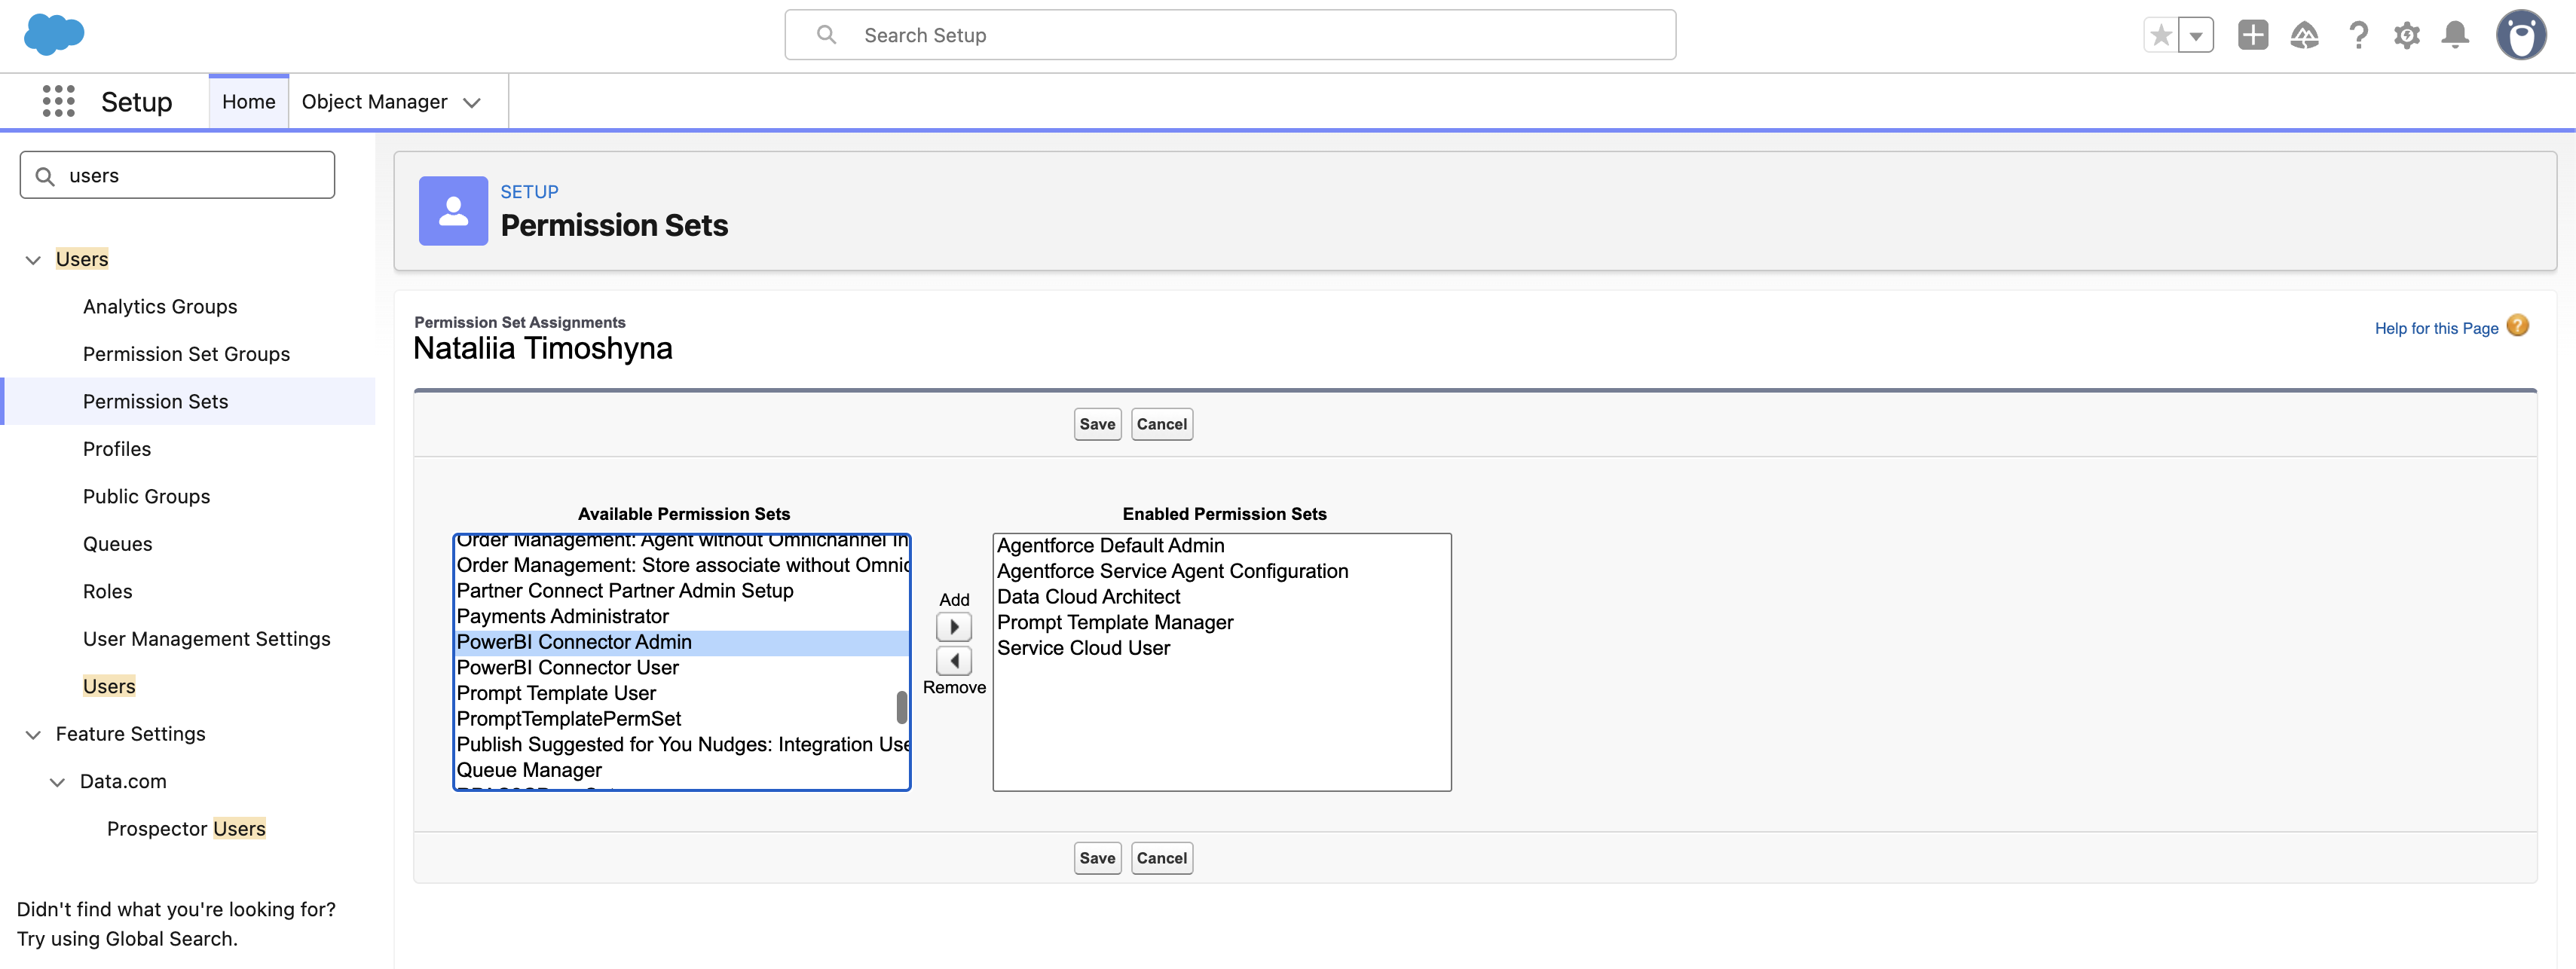Viewport: 2576px width, 969px height.
Task: Open Roles in the sidebar
Action: (108, 591)
